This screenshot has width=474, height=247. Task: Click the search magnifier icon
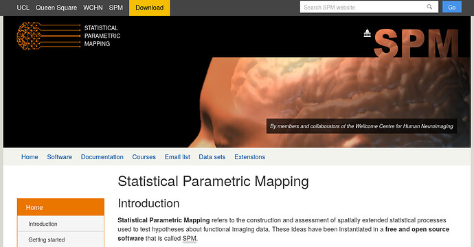pos(429,7)
